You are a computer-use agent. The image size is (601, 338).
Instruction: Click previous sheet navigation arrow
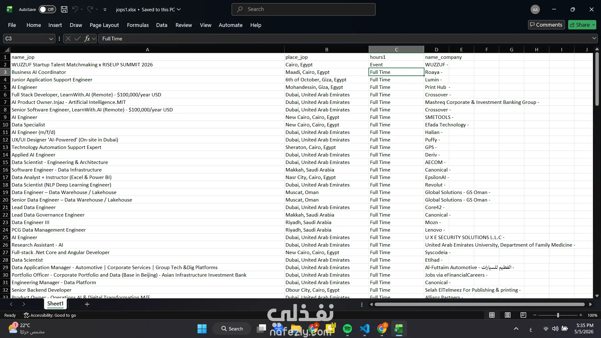pos(11,304)
